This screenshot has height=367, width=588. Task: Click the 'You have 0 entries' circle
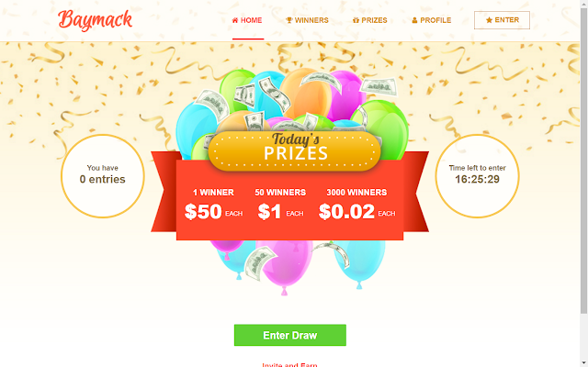pos(103,176)
